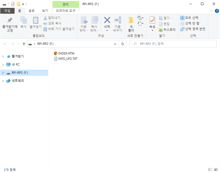Open 히스토리 file history
220x173 pixels.
(x=167, y=30)
